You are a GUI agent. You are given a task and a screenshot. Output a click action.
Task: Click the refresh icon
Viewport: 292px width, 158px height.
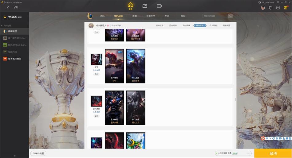[16, 8]
